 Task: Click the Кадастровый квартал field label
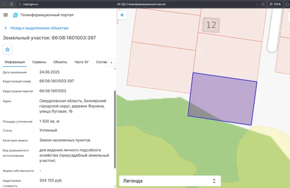(x=18, y=91)
